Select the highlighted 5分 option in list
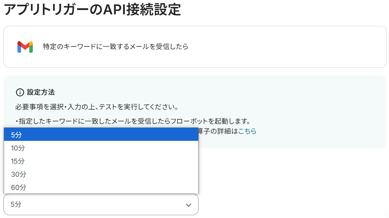Image resolution: width=389 pixels, height=218 pixels. point(101,135)
